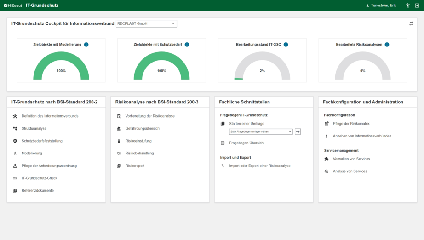Click the IT-Grundschutz title in header
Image resolution: width=424 pixels, height=240 pixels.
pos(42,6)
